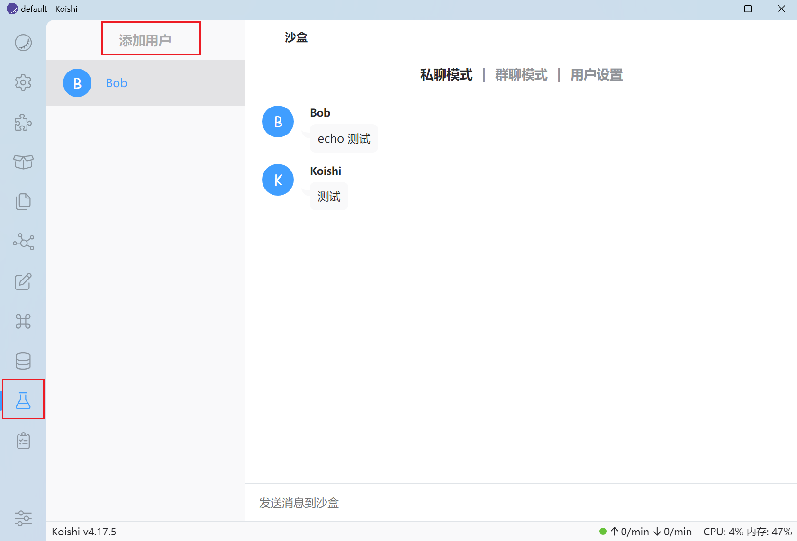Click the green status dot indicator

[x=603, y=532]
